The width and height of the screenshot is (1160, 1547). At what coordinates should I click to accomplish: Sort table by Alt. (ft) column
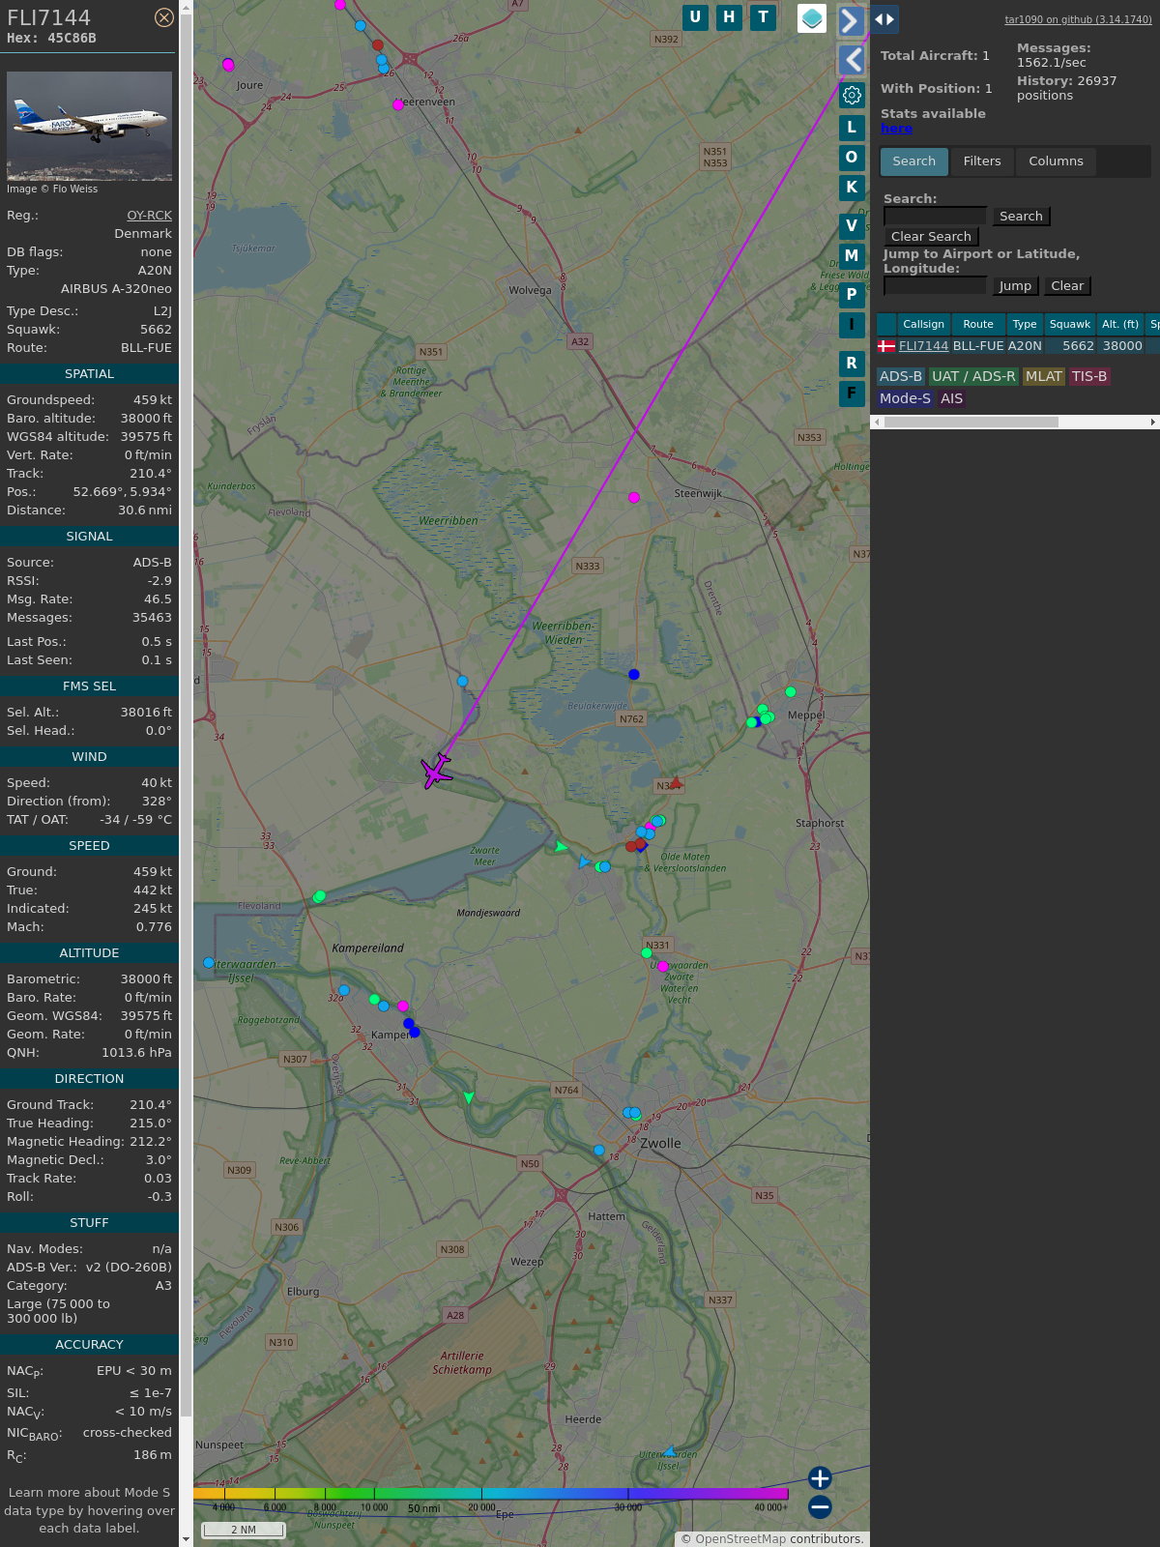pos(1120,324)
